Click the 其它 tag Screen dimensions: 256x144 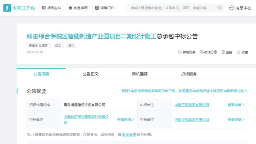pyautogui.click(x=71, y=46)
